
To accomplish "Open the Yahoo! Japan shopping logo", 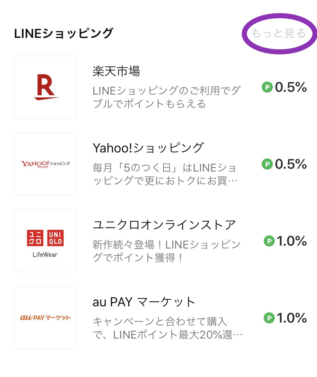I will point(45,164).
